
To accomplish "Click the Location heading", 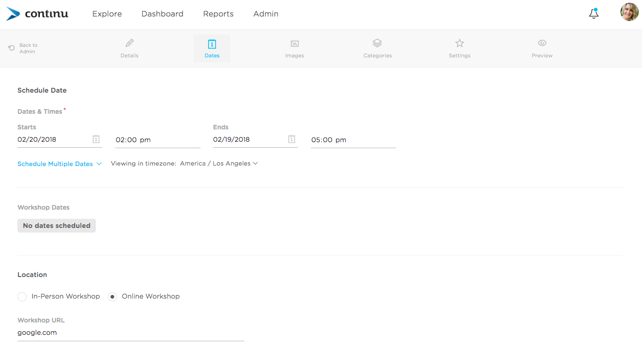I will coord(32,275).
